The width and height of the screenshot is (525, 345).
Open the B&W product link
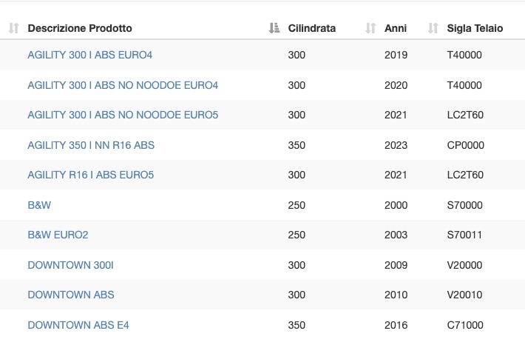pos(39,205)
